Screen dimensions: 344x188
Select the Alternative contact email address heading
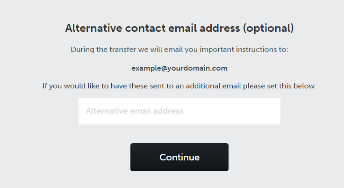(x=179, y=29)
